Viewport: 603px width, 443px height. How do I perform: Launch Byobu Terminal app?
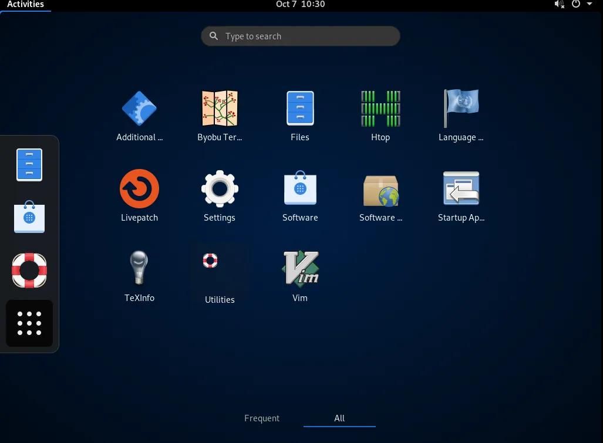pos(220,109)
